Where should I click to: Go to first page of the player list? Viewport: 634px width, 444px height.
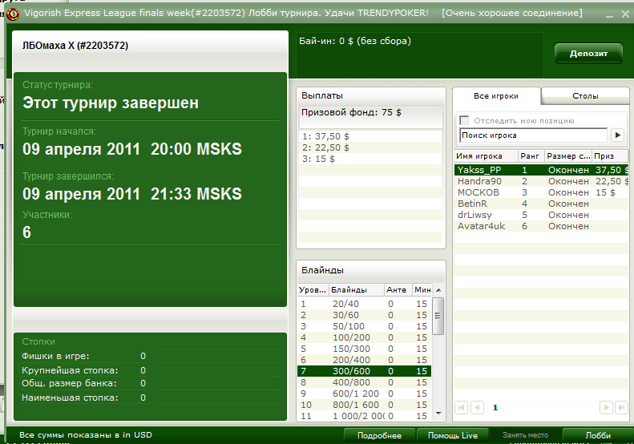click(462, 407)
